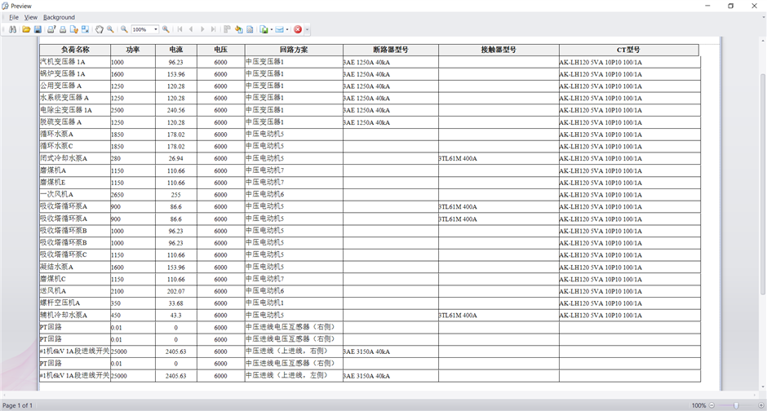Click the 回路方案 column header
The height and width of the screenshot is (411, 767).
coord(294,50)
